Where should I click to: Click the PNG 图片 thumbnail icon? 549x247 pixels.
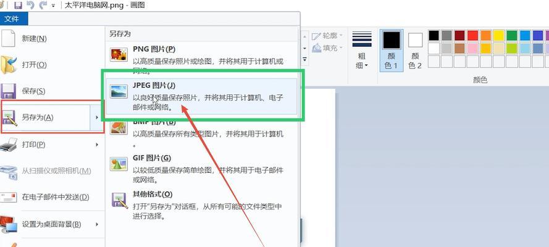click(119, 55)
